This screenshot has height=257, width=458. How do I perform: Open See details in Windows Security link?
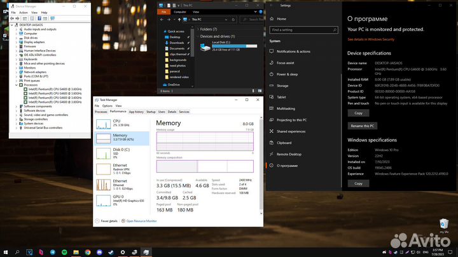click(371, 39)
